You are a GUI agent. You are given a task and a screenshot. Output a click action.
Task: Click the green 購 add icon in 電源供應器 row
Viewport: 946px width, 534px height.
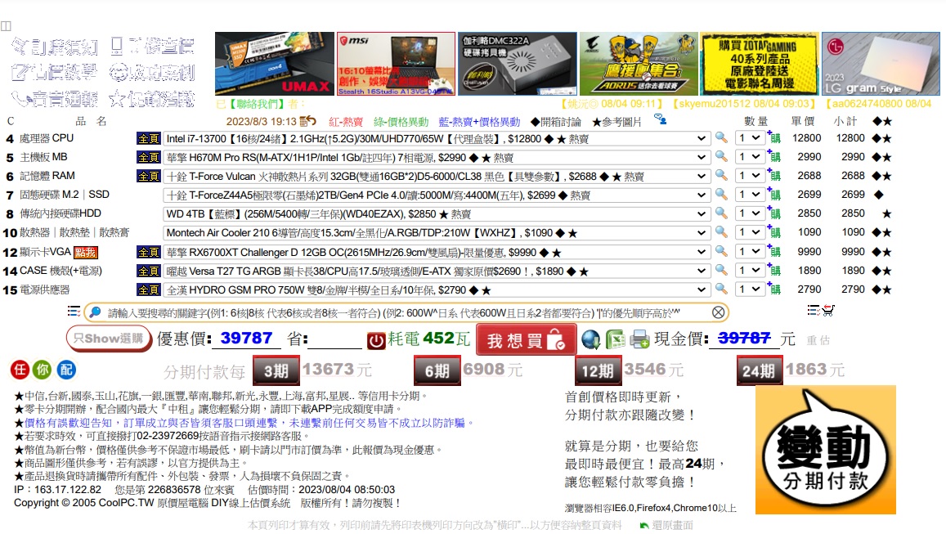coord(774,289)
